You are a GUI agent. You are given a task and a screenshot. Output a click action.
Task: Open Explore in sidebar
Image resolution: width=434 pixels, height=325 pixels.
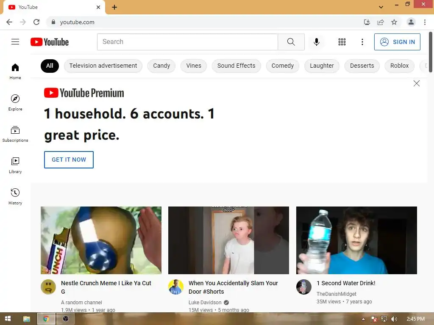click(x=15, y=102)
